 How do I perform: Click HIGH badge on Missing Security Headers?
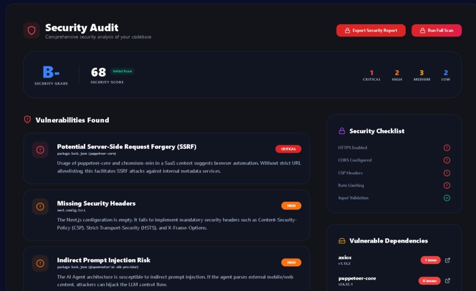[x=291, y=206]
